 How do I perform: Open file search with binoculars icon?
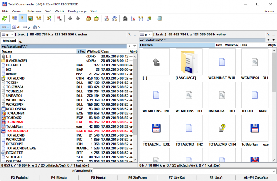point(125,18)
